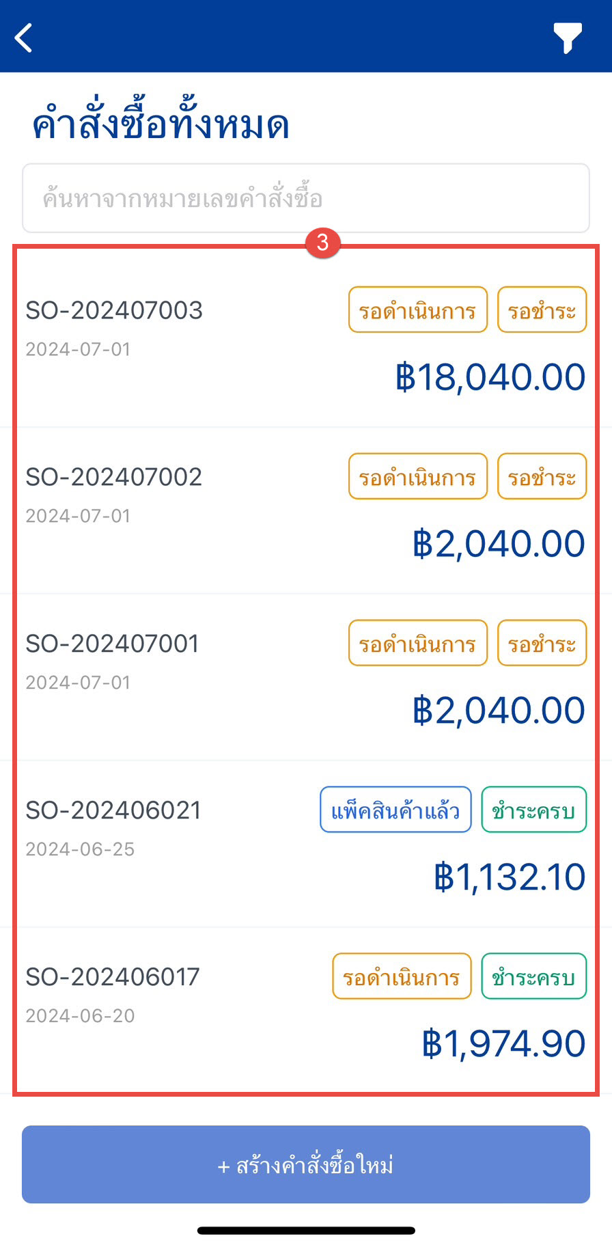The width and height of the screenshot is (612, 1247).
Task: Click the red number 3 marker
Action: point(322,243)
